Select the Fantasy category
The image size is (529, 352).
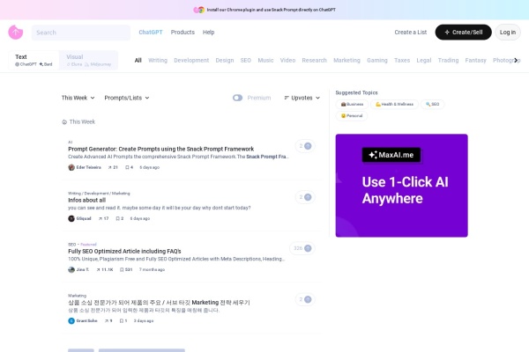tap(475, 61)
